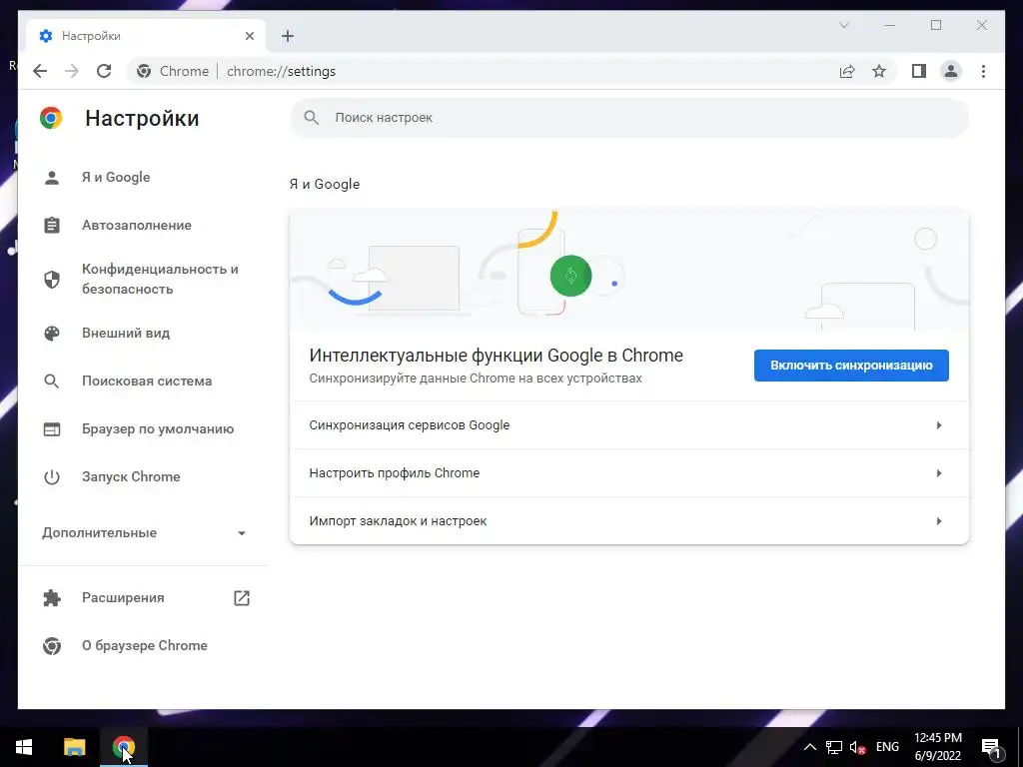Click arrow on Настроить профиль Chrome row
The height and width of the screenshot is (767, 1023).
(x=939, y=472)
